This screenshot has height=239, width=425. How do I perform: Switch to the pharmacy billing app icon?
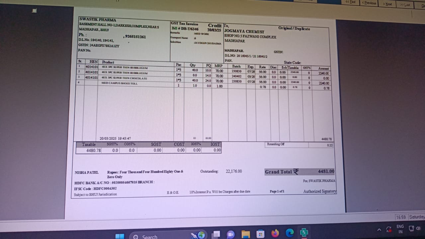pyautogui.click(x=304, y=233)
